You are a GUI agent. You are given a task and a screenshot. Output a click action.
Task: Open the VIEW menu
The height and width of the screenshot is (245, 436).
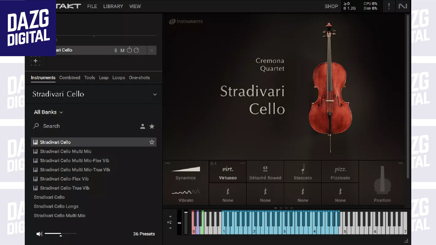[x=135, y=6]
